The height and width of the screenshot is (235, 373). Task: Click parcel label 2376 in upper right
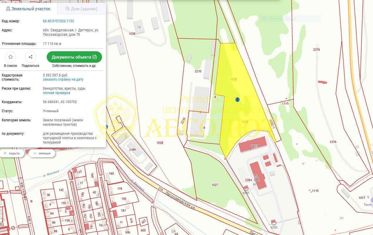coord(317,50)
